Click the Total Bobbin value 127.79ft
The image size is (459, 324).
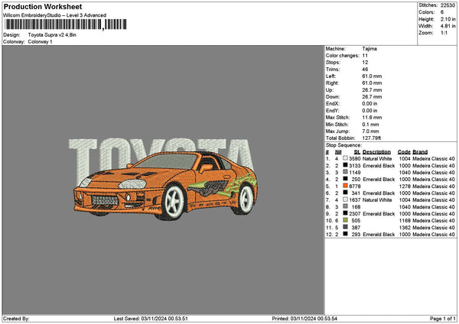click(372, 138)
